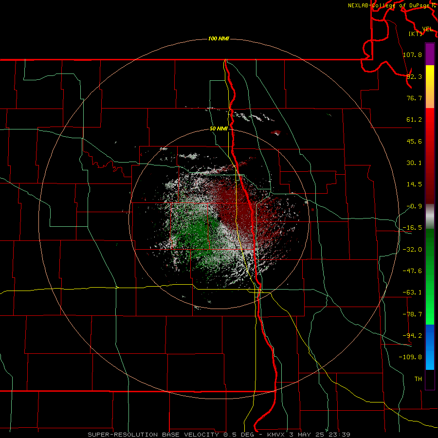Click the "50 NMI" range ring label
Image resolution: width=438 pixels, height=438 pixels.
pos(219,128)
